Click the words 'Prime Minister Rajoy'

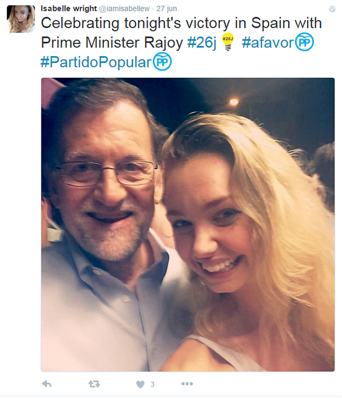112,43
